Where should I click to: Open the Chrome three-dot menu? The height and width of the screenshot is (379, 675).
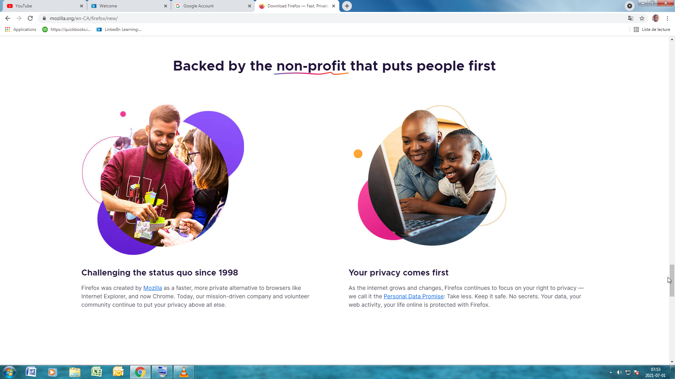click(667, 18)
